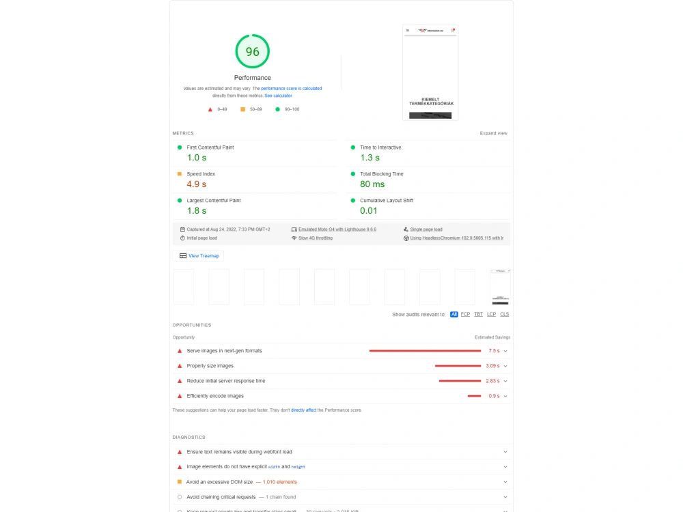
Task: Click the '1,010 elements' text
Action: pos(279,482)
